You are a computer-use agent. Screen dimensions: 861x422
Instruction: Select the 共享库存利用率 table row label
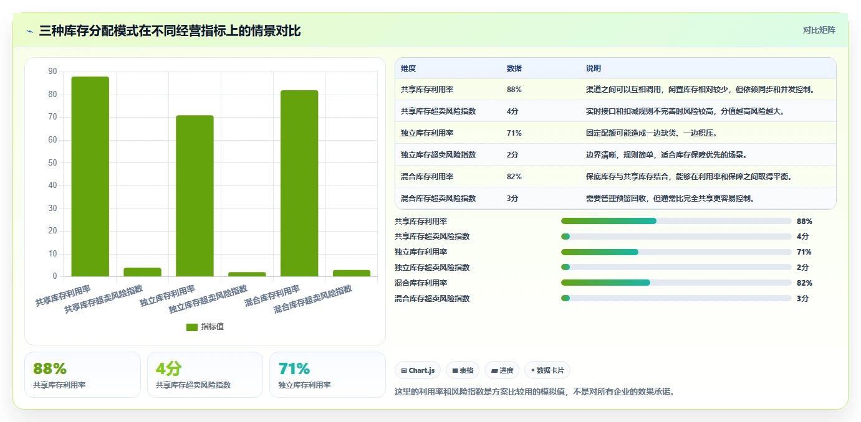coord(427,90)
